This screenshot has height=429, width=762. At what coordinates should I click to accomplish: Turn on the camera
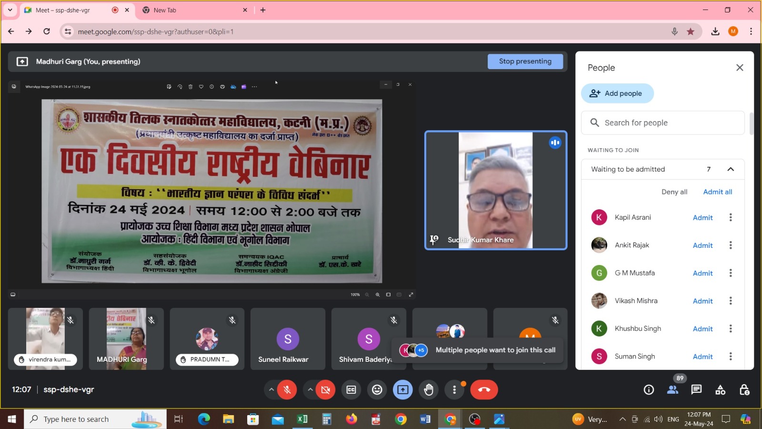[x=326, y=390]
